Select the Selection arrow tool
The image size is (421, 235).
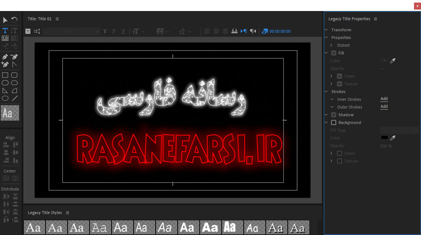5,20
